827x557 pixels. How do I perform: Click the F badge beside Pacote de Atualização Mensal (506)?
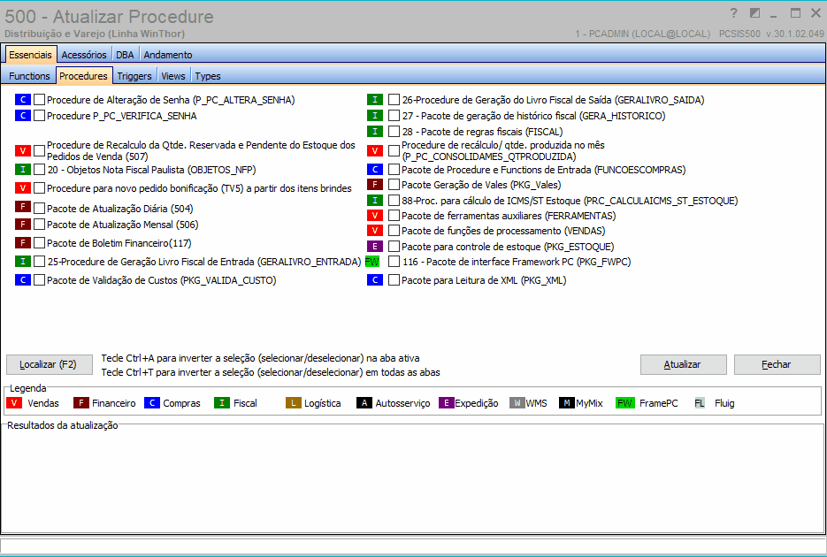pos(23,225)
